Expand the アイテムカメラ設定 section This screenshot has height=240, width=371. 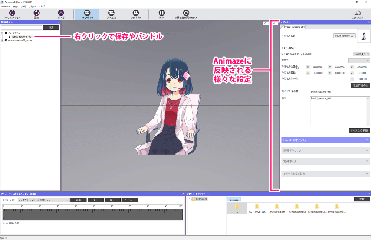325,174
